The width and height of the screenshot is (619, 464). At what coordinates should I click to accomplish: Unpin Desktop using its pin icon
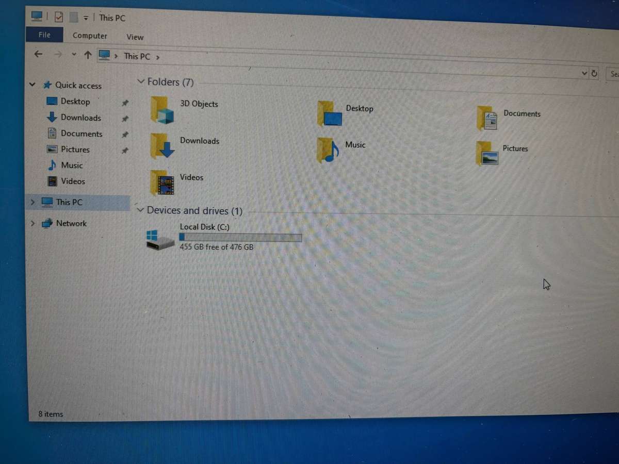[x=124, y=103]
